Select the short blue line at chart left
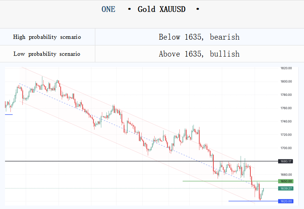 [x=8, y=114]
